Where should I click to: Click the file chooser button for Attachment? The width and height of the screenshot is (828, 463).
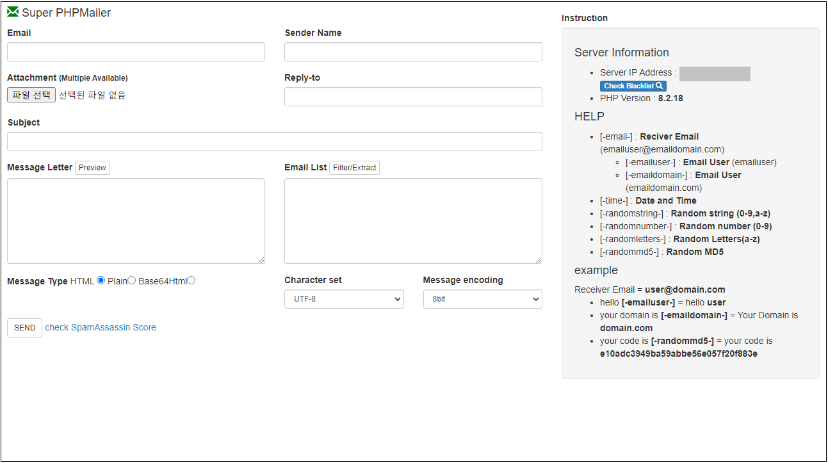click(31, 95)
